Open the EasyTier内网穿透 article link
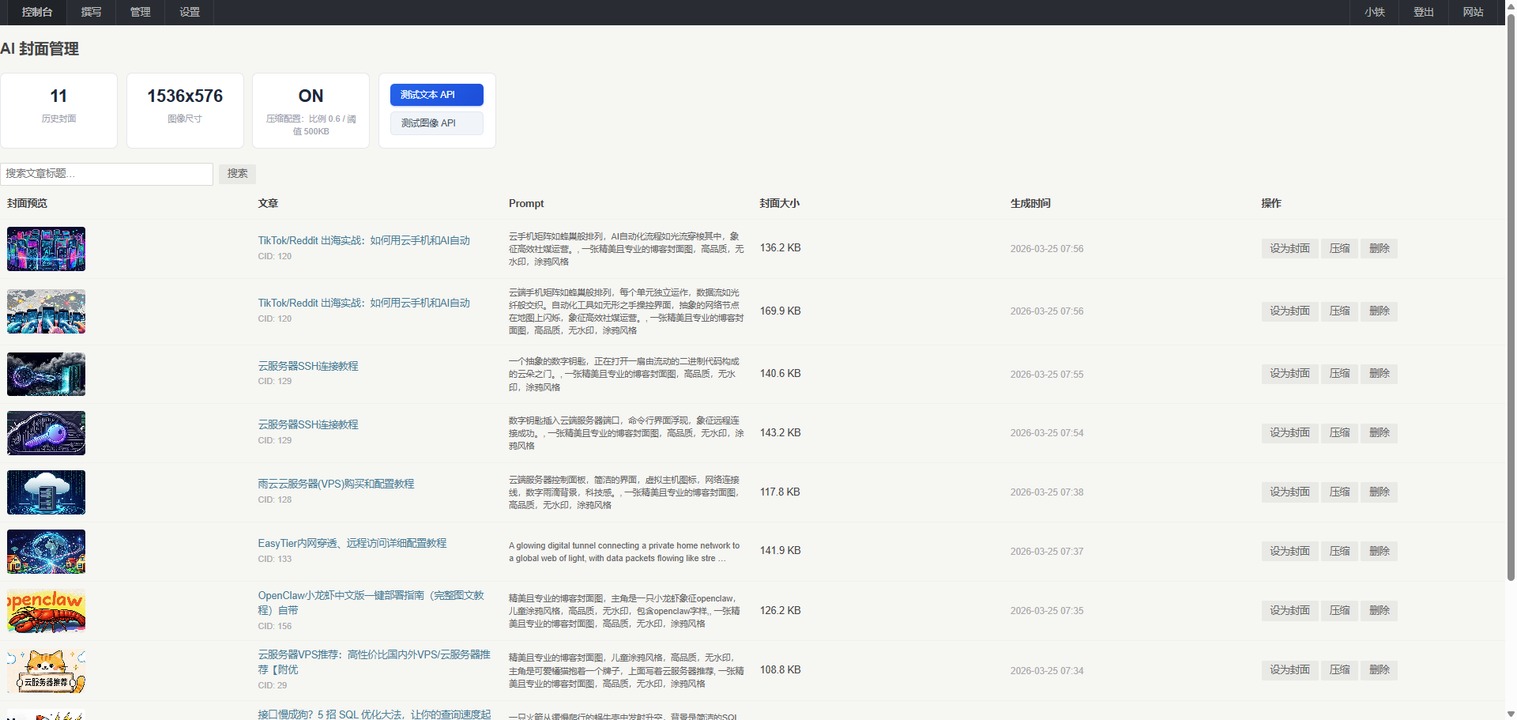The height and width of the screenshot is (720, 1517). (x=352, y=543)
